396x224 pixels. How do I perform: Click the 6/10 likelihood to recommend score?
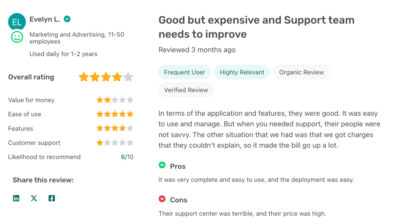tap(127, 157)
